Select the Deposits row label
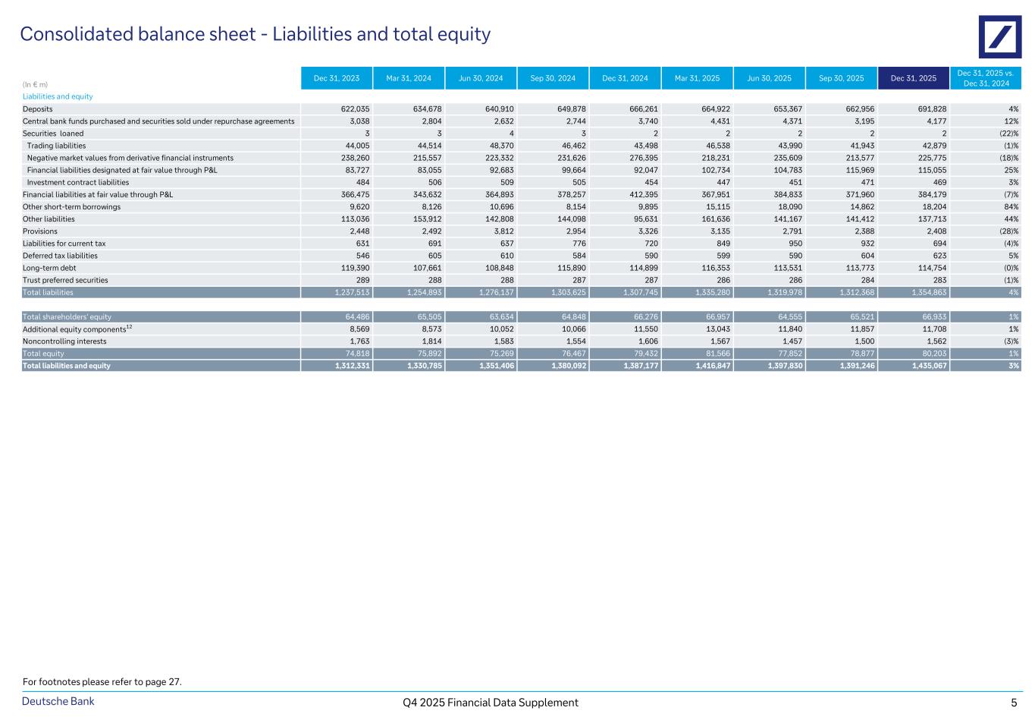 coord(38,109)
